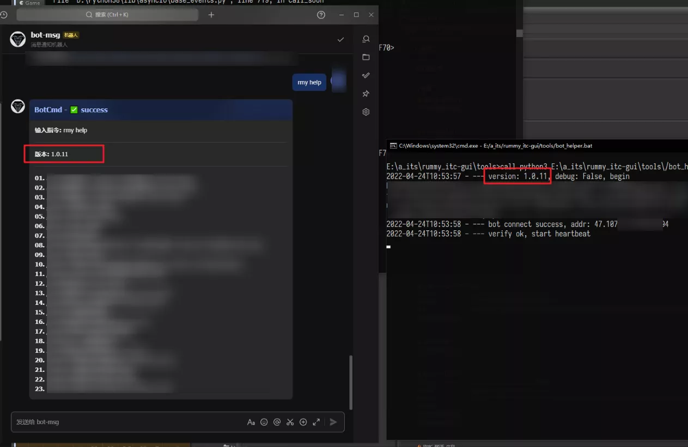Click the circled plus attachment icon

pyautogui.click(x=303, y=422)
